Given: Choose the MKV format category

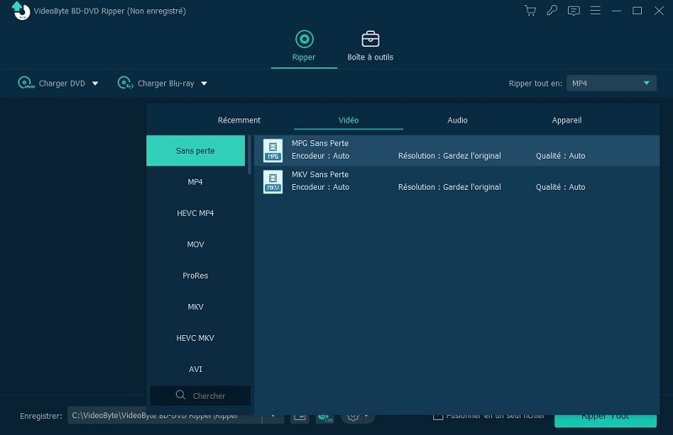Looking at the screenshot, I should (x=195, y=307).
